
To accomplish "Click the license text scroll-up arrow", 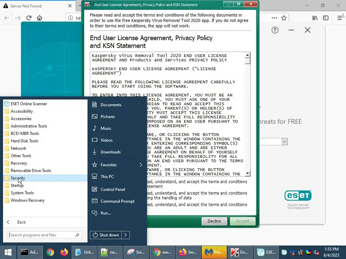I will (x=248, y=55).
